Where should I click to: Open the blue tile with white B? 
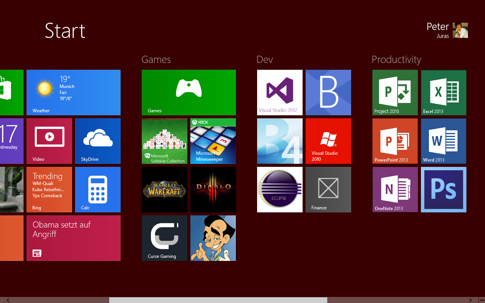328,93
